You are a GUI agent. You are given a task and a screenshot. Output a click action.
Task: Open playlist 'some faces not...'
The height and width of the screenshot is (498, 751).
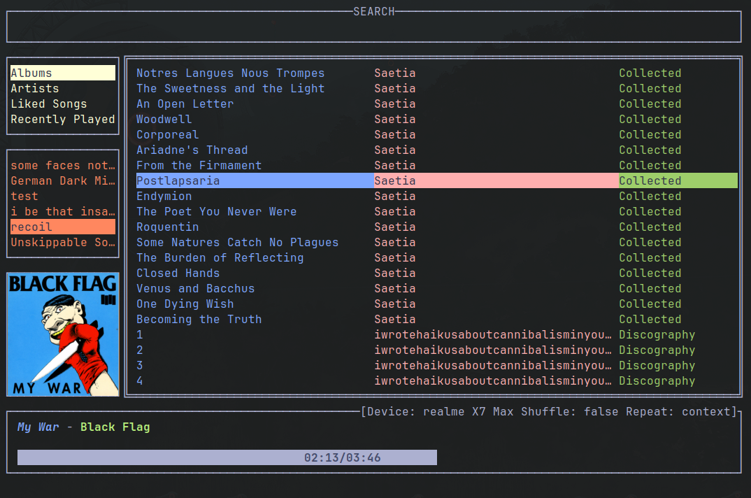pyautogui.click(x=63, y=166)
